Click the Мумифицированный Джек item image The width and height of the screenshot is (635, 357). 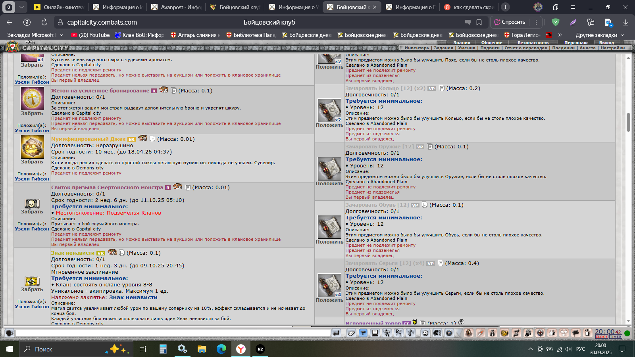32,147
